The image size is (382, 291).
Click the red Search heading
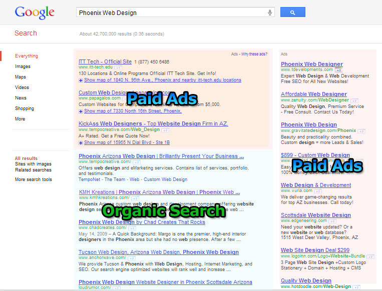pos(26,33)
